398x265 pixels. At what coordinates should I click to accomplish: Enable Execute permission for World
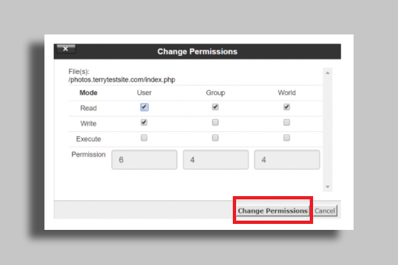(x=287, y=138)
